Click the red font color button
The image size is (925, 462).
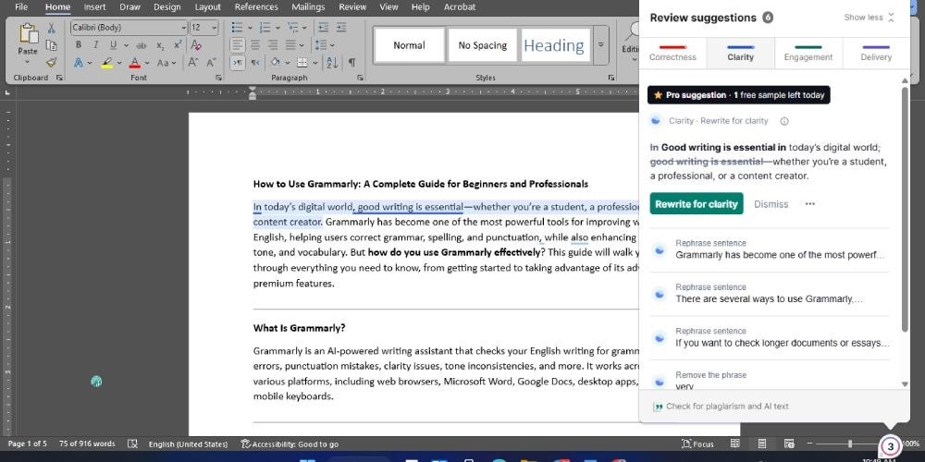click(x=135, y=63)
